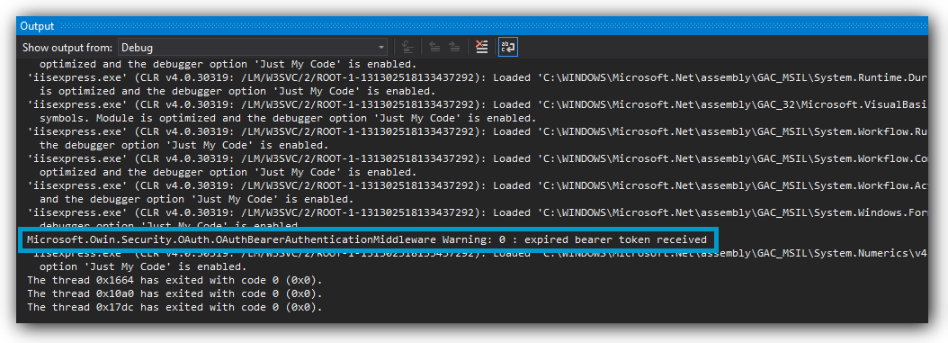Image resolution: width=948 pixels, height=343 pixels.
Task: Click the dotted grip area of Output title
Action: [493, 26]
